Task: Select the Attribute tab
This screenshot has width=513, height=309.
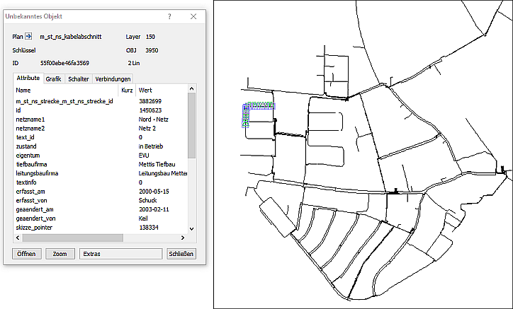Action: 28,78
